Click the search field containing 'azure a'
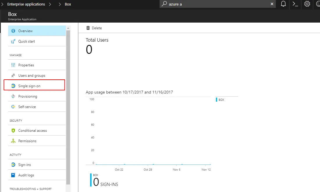Image resolution: width=320 pixels, height=192 pixels. pyautogui.click(x=218, y=4)
